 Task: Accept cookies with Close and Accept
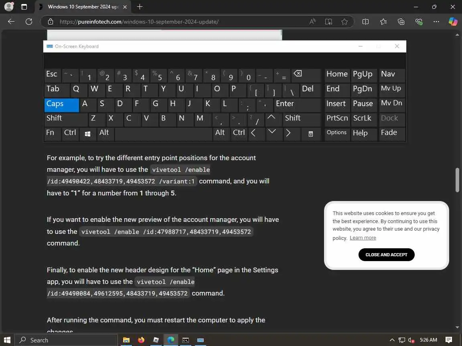[x=386, y=255]
